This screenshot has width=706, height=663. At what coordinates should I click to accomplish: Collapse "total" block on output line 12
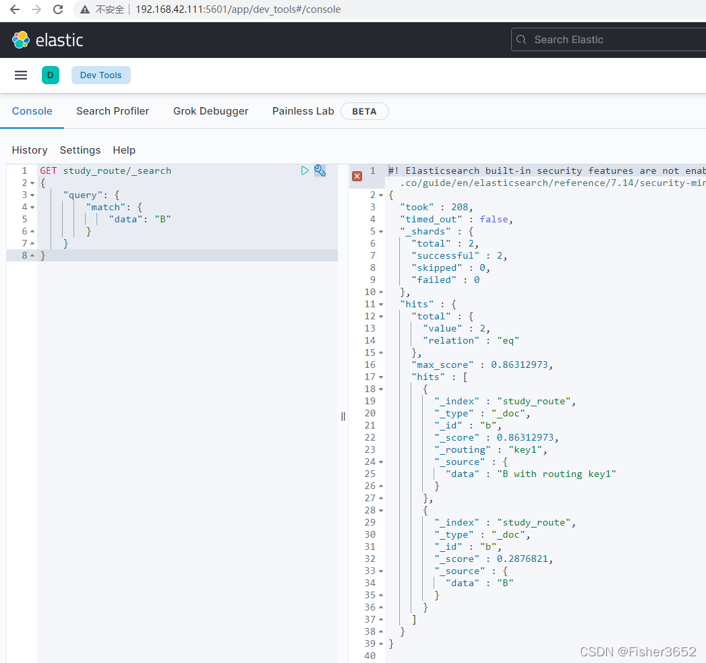[381, 317]
